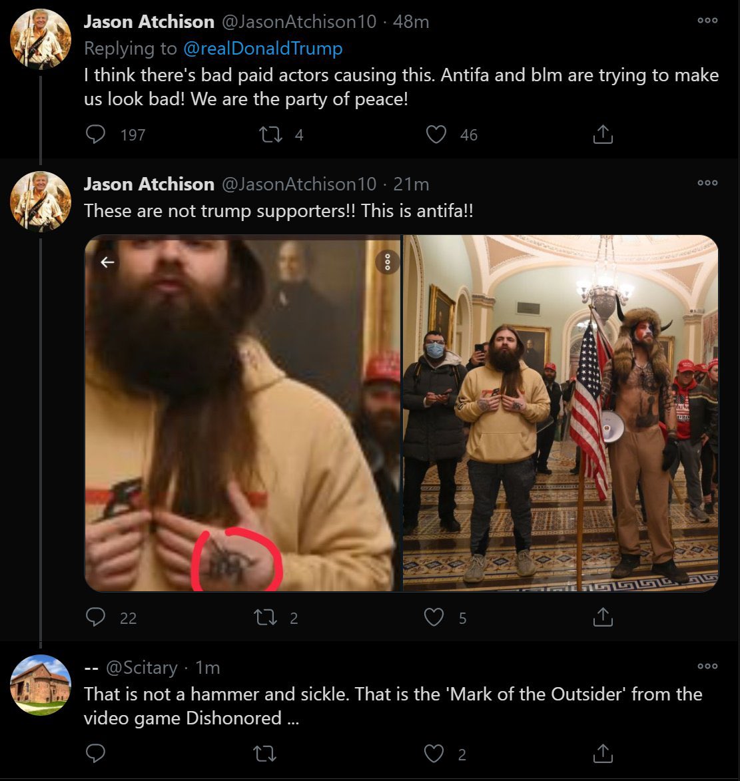The width and height of the screenshot is (740, 781).
Task: Share the tweet containing the two photos
Action: pos(602,618)
